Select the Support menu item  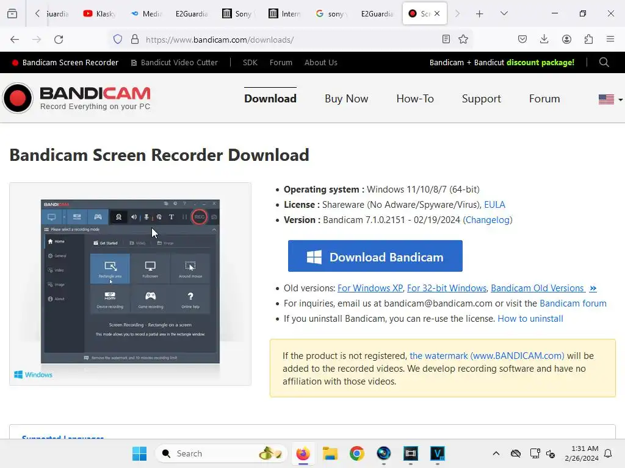pyautogui.click(x=481, y=99)
